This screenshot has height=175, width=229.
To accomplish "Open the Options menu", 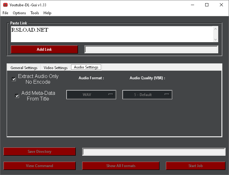I will point(19,13).
